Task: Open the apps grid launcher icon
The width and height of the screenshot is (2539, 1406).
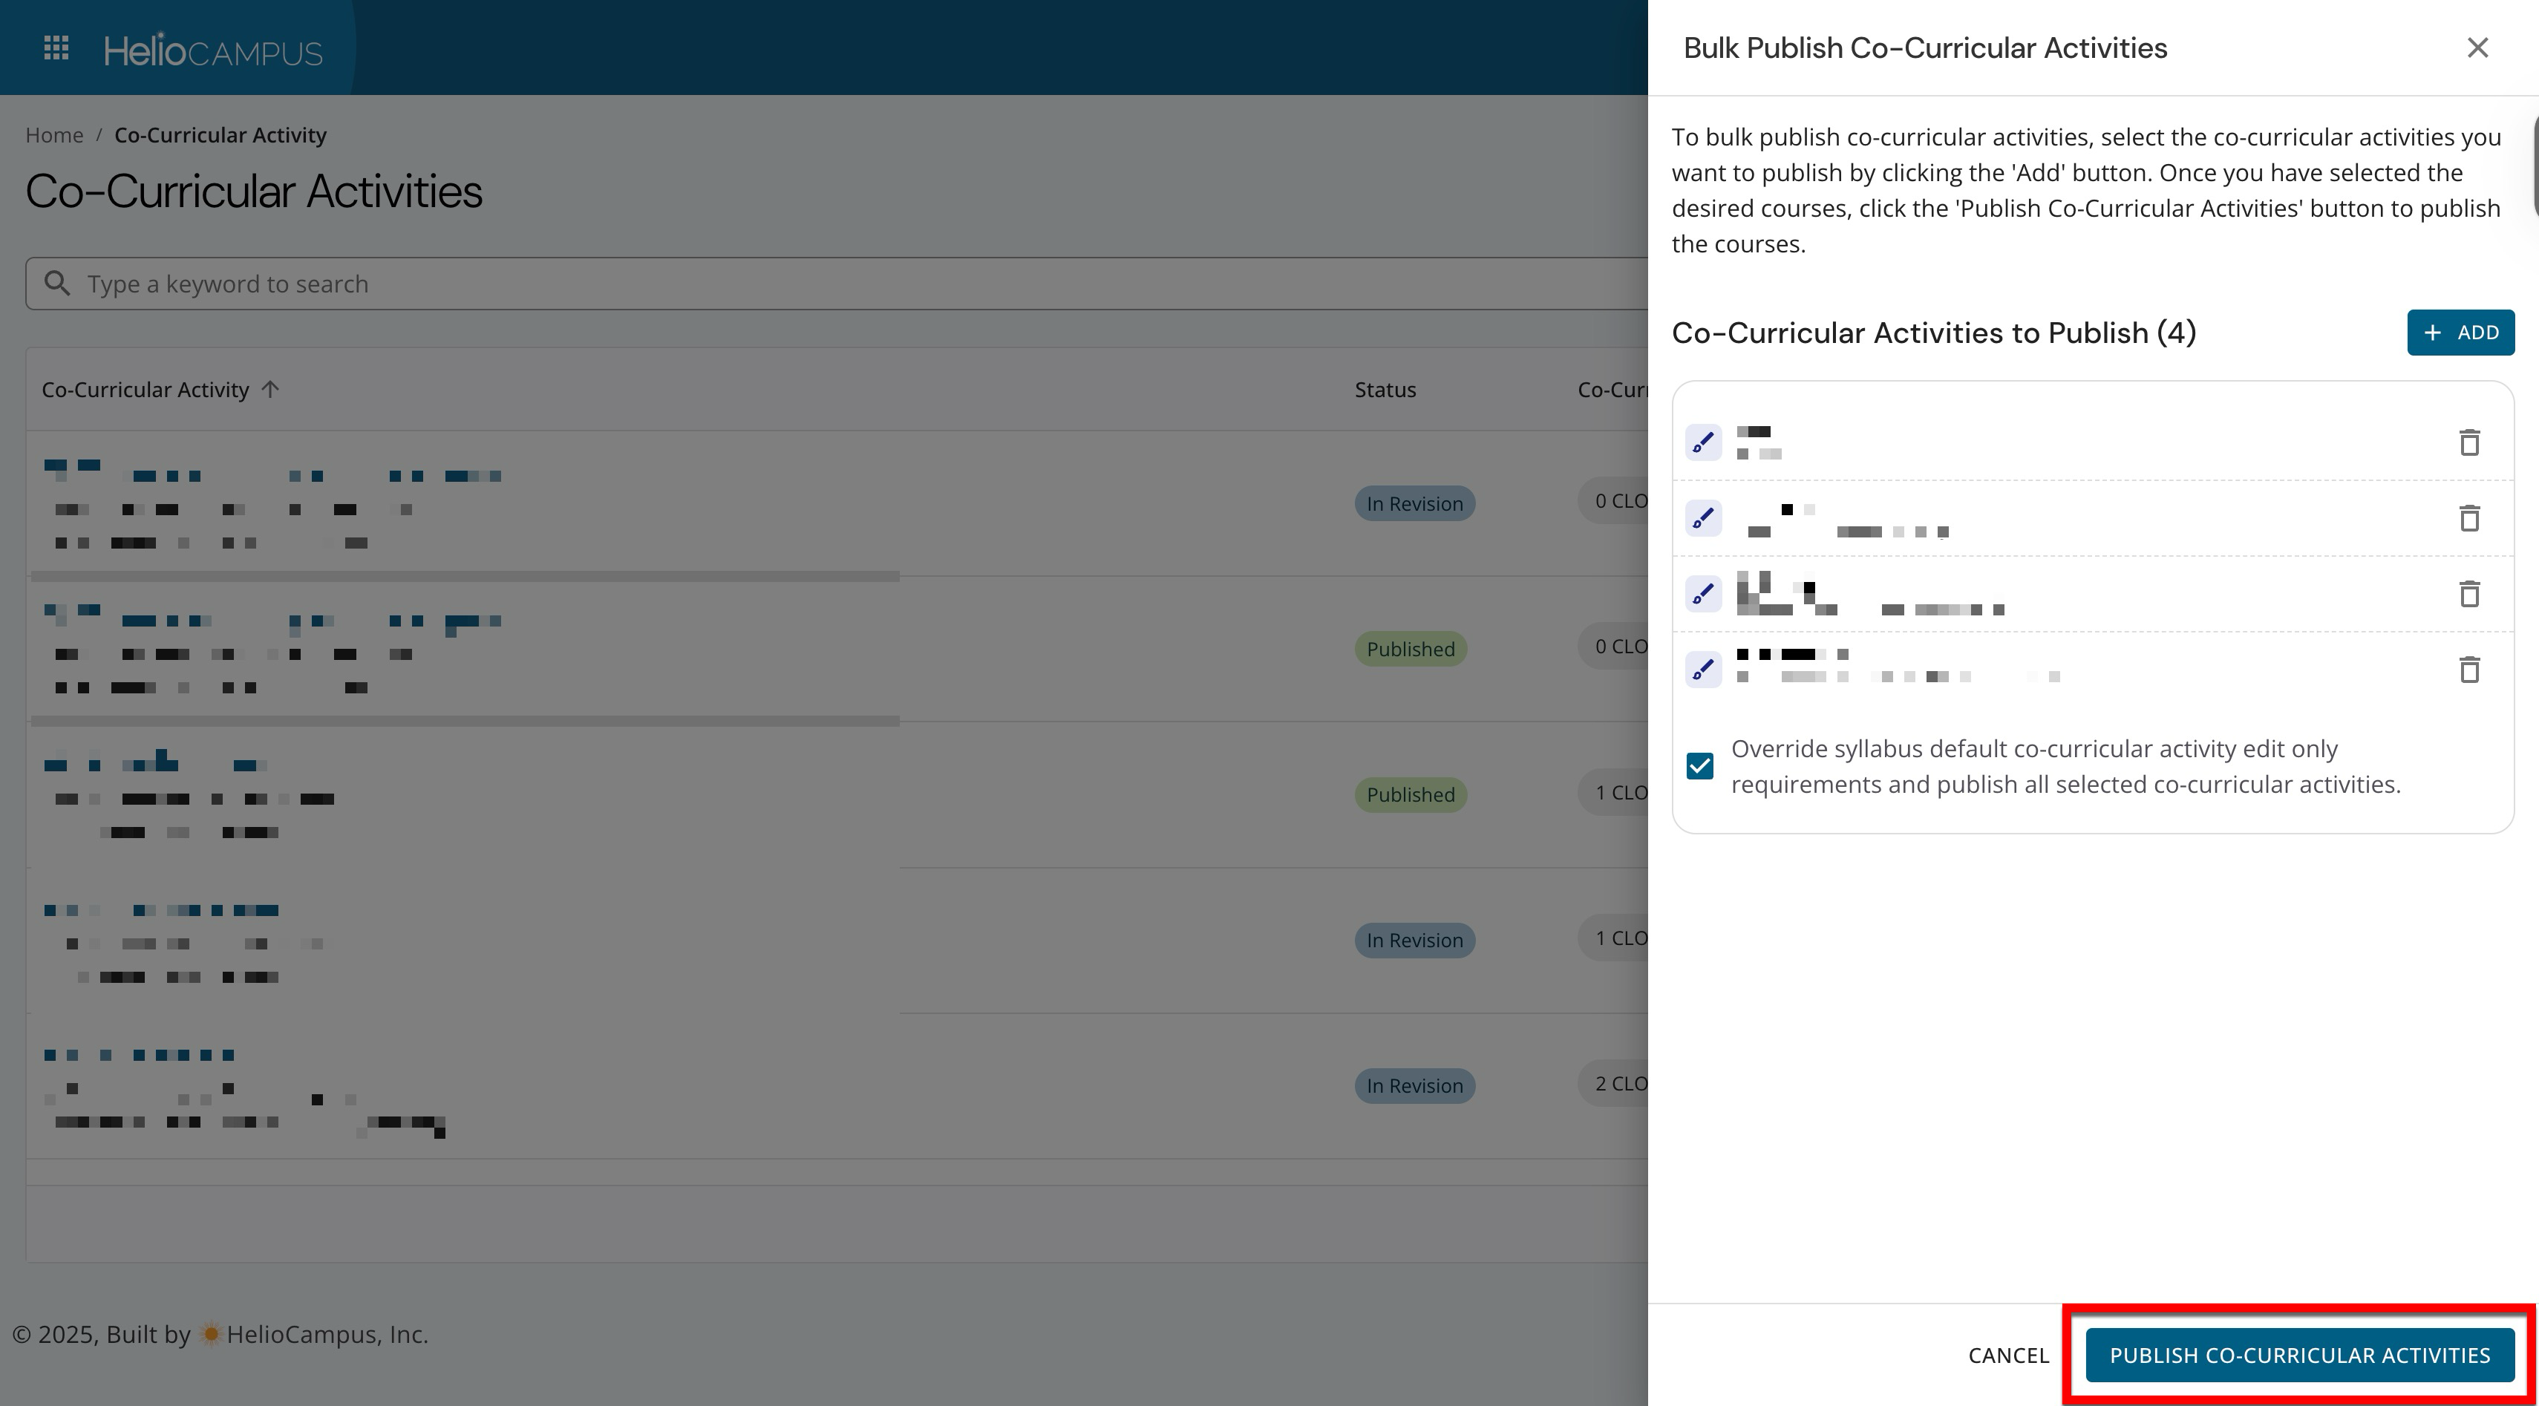Action: coord(56,48)
